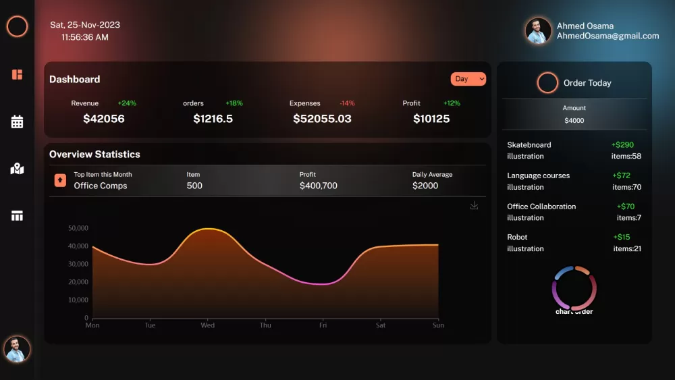The width and height of the screenshot is (675, 380).
Task: Click the AhmedOsama@gmail.com email text
Action: coord(608,36)
